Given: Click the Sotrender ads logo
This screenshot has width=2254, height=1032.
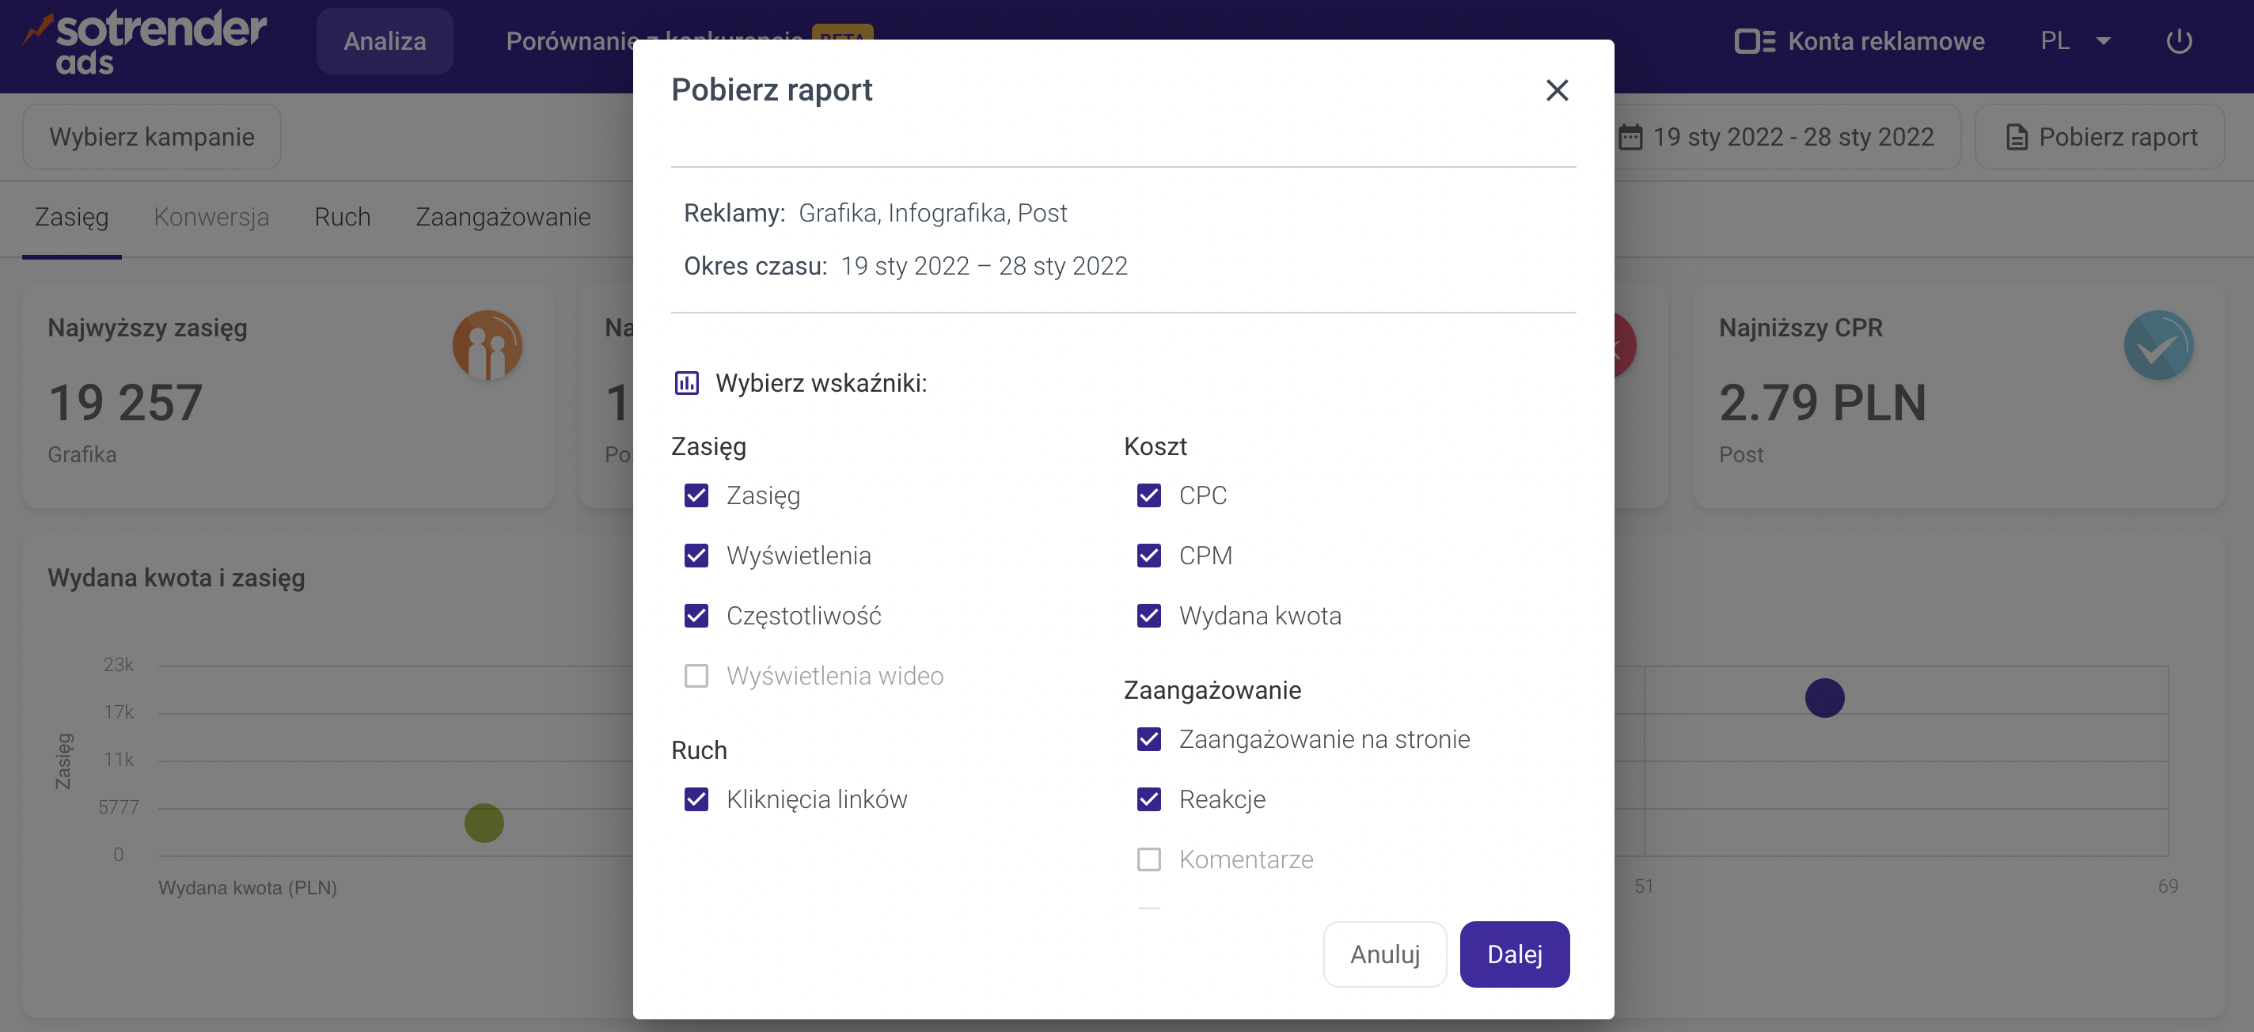Looking at the screenshot, I should (146, 42).
